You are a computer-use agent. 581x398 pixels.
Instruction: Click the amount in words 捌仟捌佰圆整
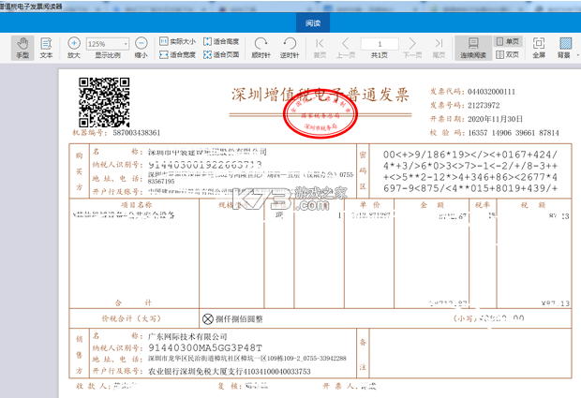click(239, 318)
